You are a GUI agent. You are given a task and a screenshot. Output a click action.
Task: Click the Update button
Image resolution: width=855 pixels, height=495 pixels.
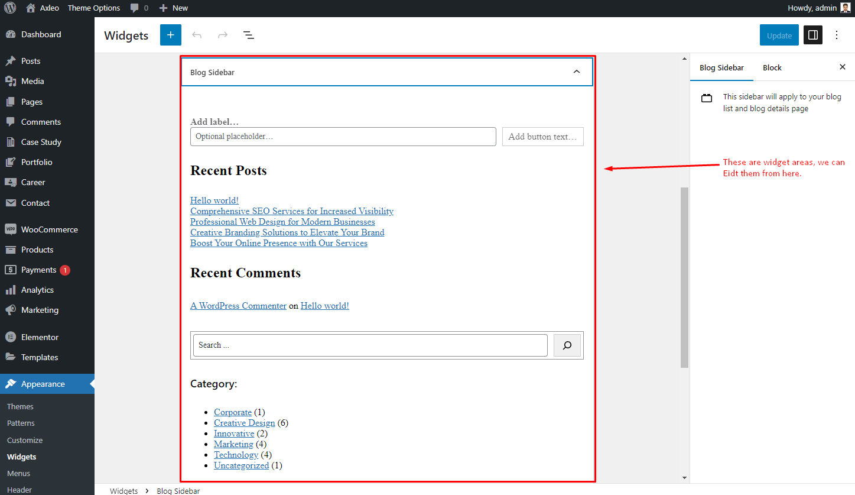pyautogui.click(x=779, y=35)
